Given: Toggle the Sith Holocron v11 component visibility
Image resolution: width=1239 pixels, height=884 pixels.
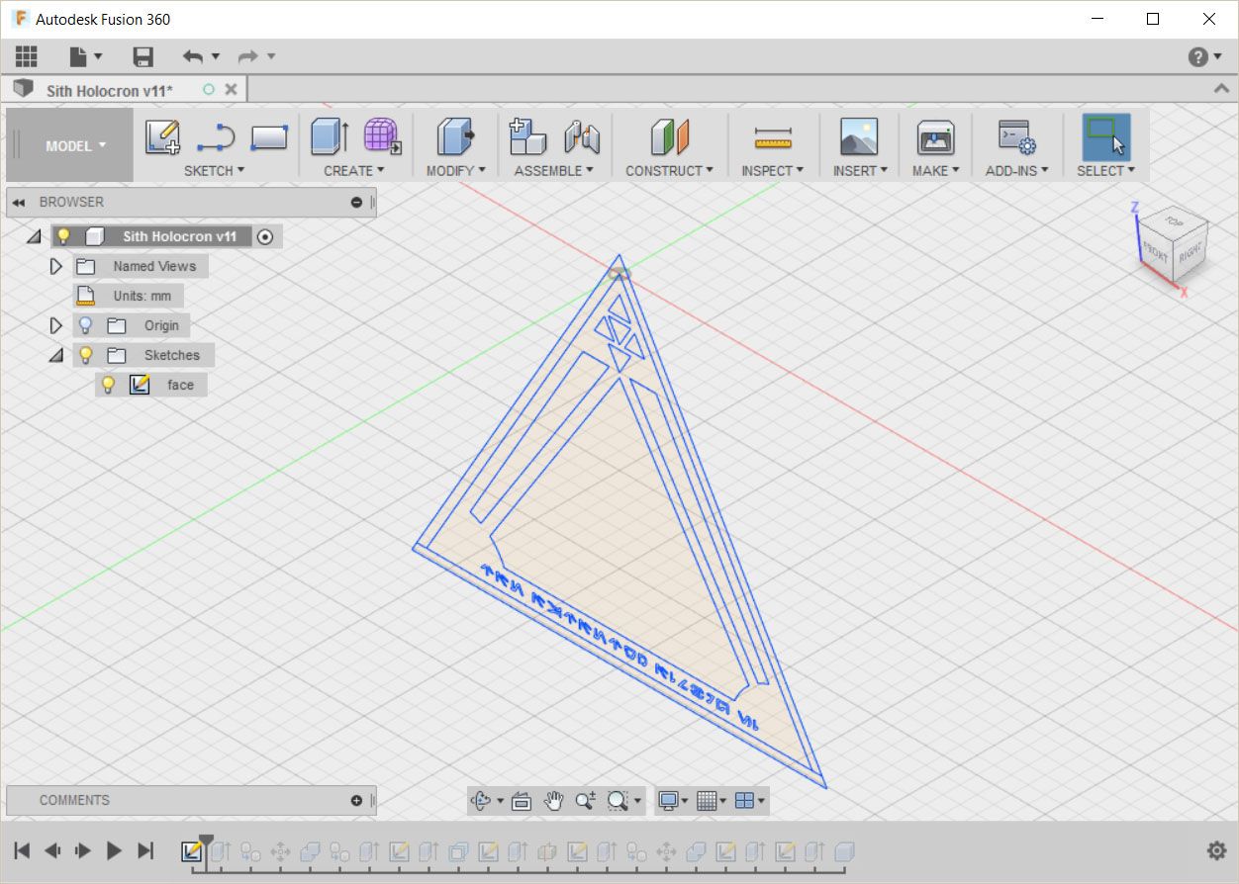Looking at the screenshot, I should [64, 235].
